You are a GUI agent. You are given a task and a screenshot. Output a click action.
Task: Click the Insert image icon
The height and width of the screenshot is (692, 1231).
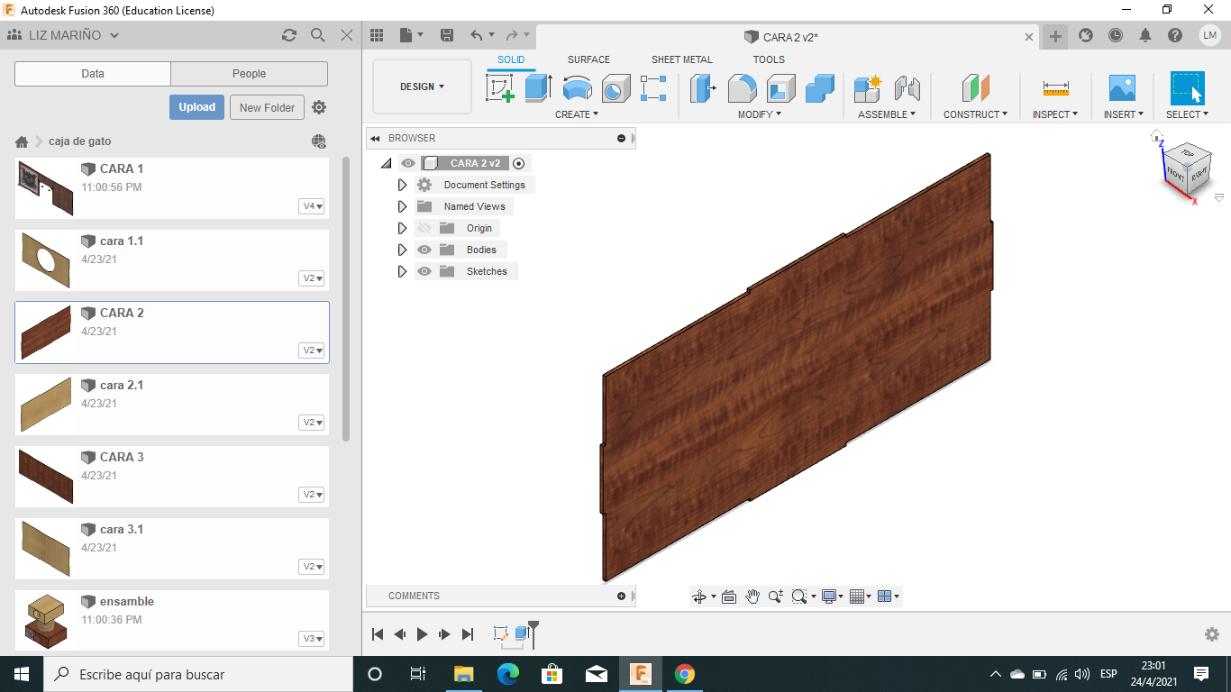pyautogui.click(x=1122, y=88)
